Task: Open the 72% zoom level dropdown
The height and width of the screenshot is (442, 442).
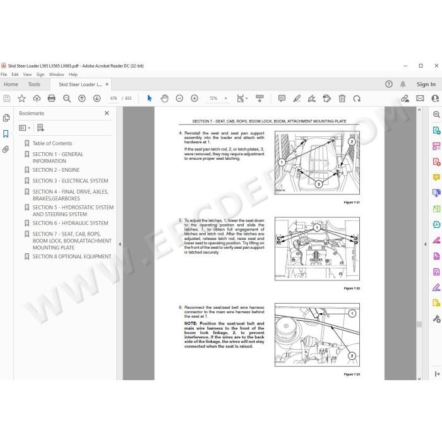Action: [218, 99]
